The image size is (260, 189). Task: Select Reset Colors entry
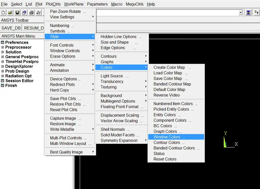[176, 159]
